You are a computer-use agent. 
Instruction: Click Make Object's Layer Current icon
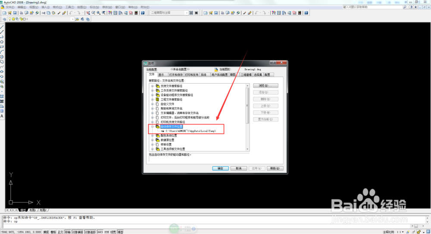pos(77,19)
